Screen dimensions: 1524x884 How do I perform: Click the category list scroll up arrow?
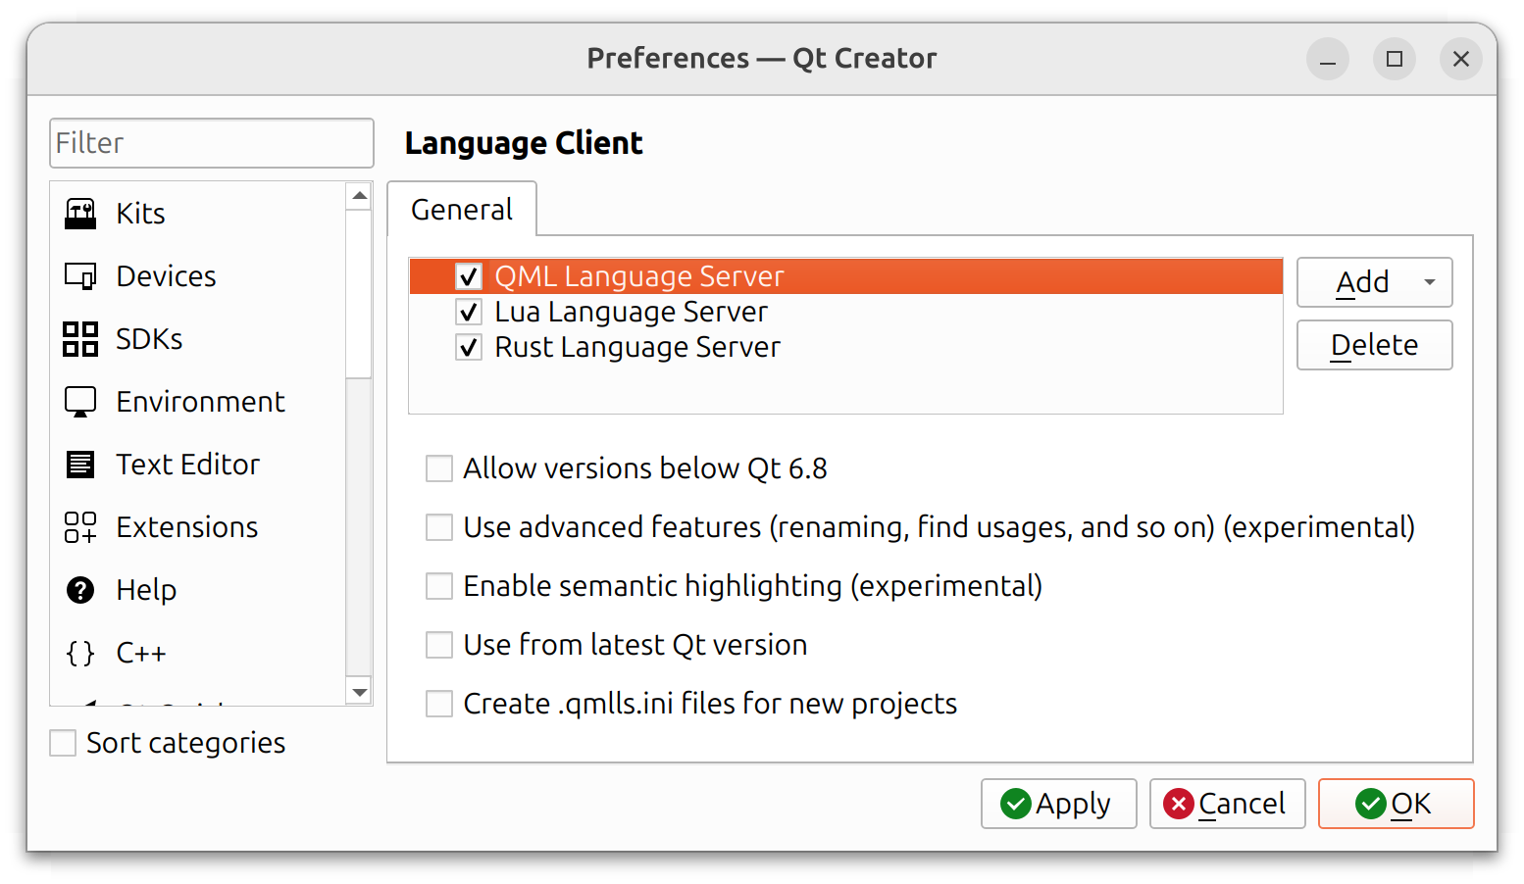pos(360,196)
